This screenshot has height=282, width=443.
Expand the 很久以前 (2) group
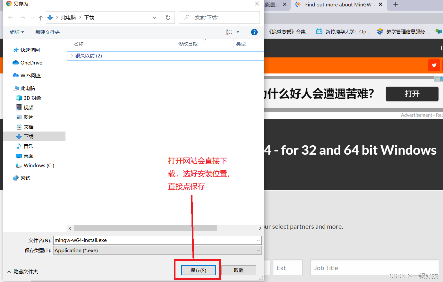(72, 56)
